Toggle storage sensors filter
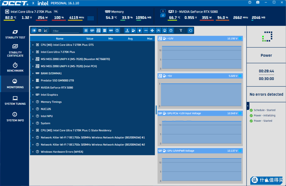 (105, 30)
